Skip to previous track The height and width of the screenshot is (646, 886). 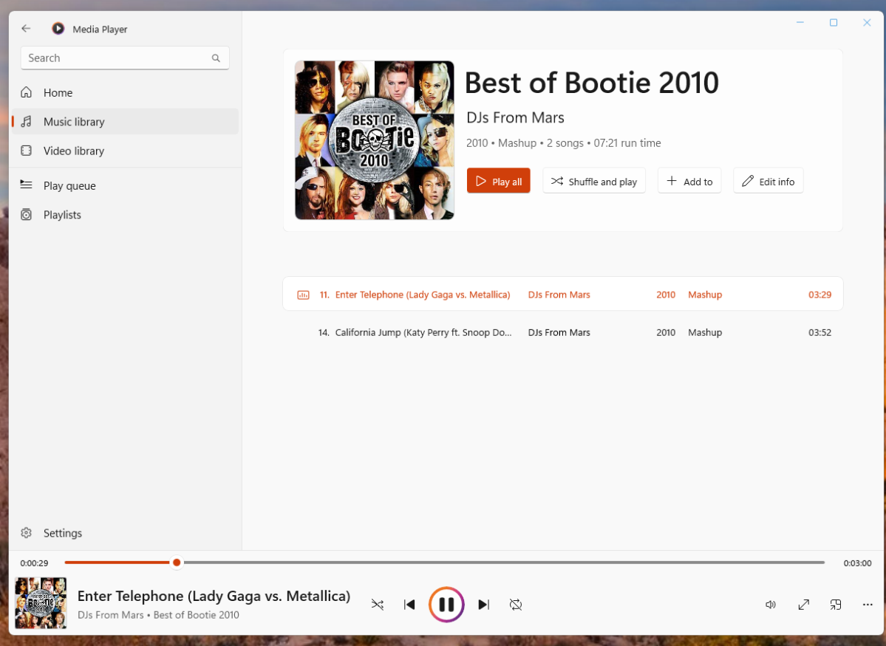[409, 604]
